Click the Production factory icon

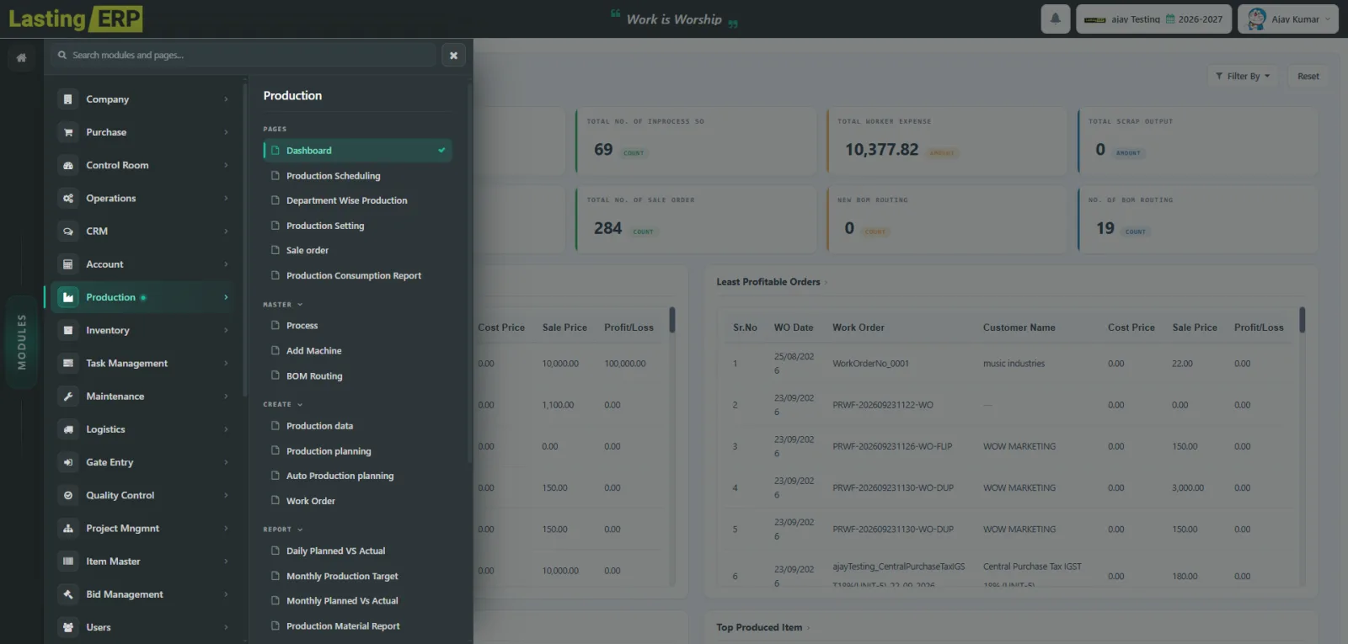click(x=68, y=297)
